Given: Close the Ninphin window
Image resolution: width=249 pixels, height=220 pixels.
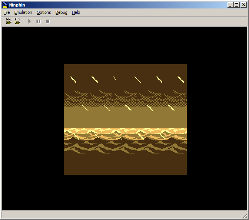Looking at the screenshot, I should pyautogui.click(x=244, y=5).
